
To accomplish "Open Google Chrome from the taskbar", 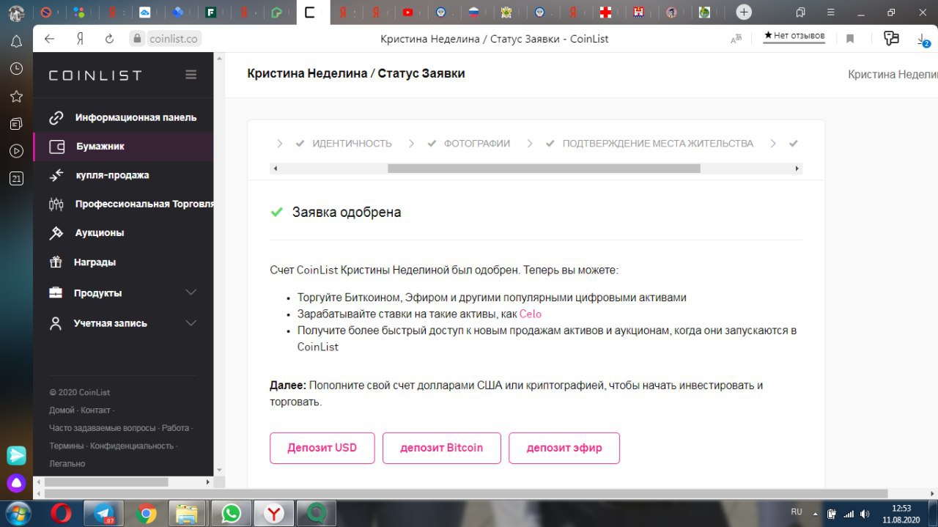I will point(146,513).
